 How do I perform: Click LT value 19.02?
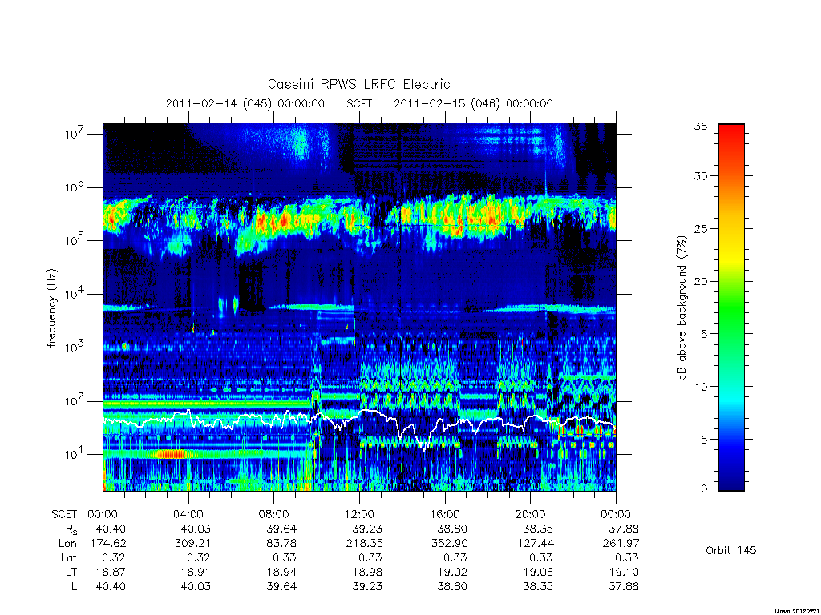[x=452, y=572]
